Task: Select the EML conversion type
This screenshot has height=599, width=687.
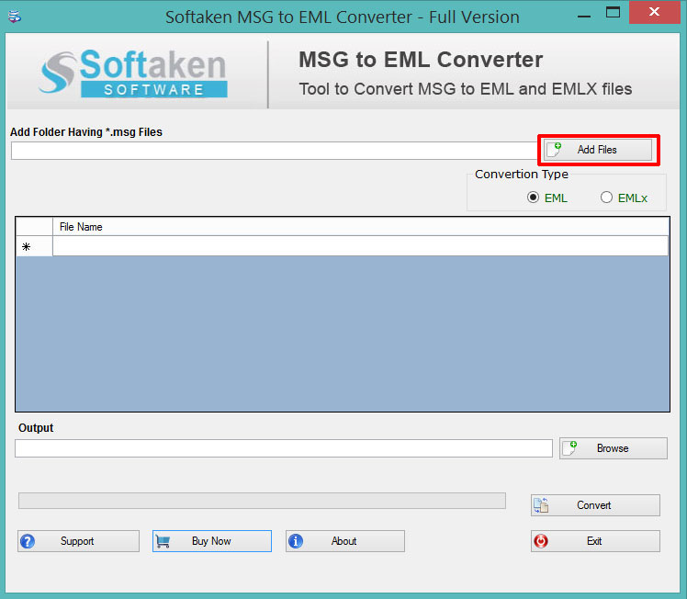Action: [547, 198]
